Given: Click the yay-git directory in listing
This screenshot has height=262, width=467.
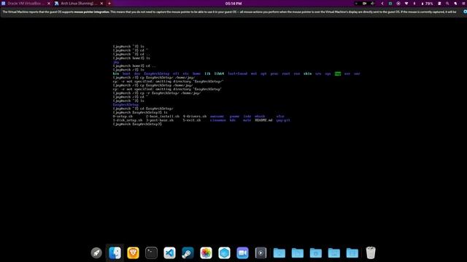Looking at the screenshot, I should (x=283, y=120).
